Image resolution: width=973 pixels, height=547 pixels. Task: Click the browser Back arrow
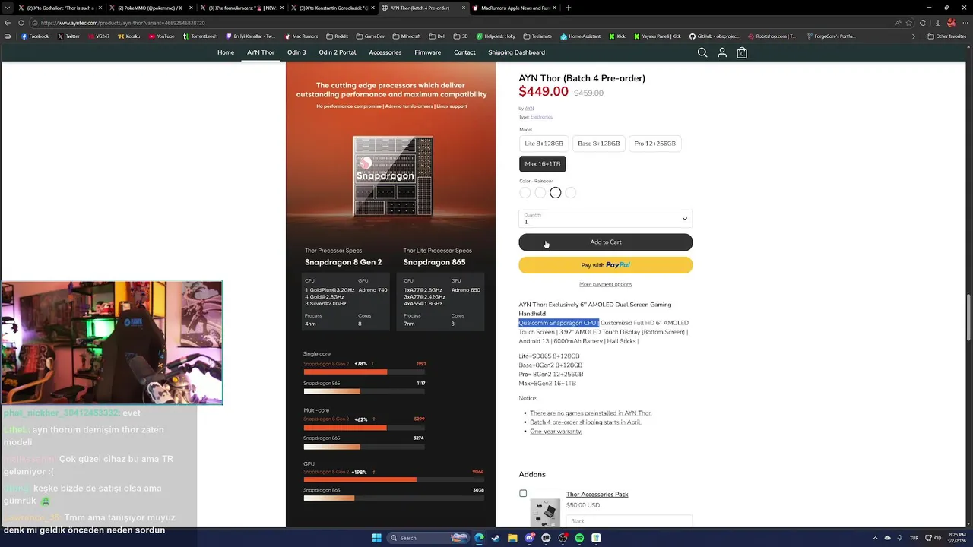8,23
